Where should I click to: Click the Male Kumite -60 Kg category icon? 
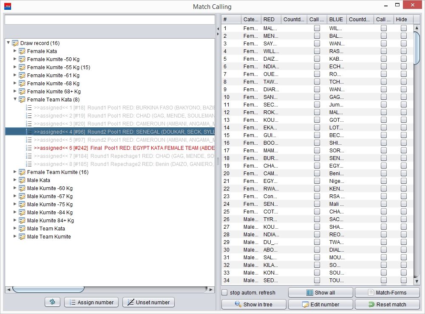click(22, 188)
